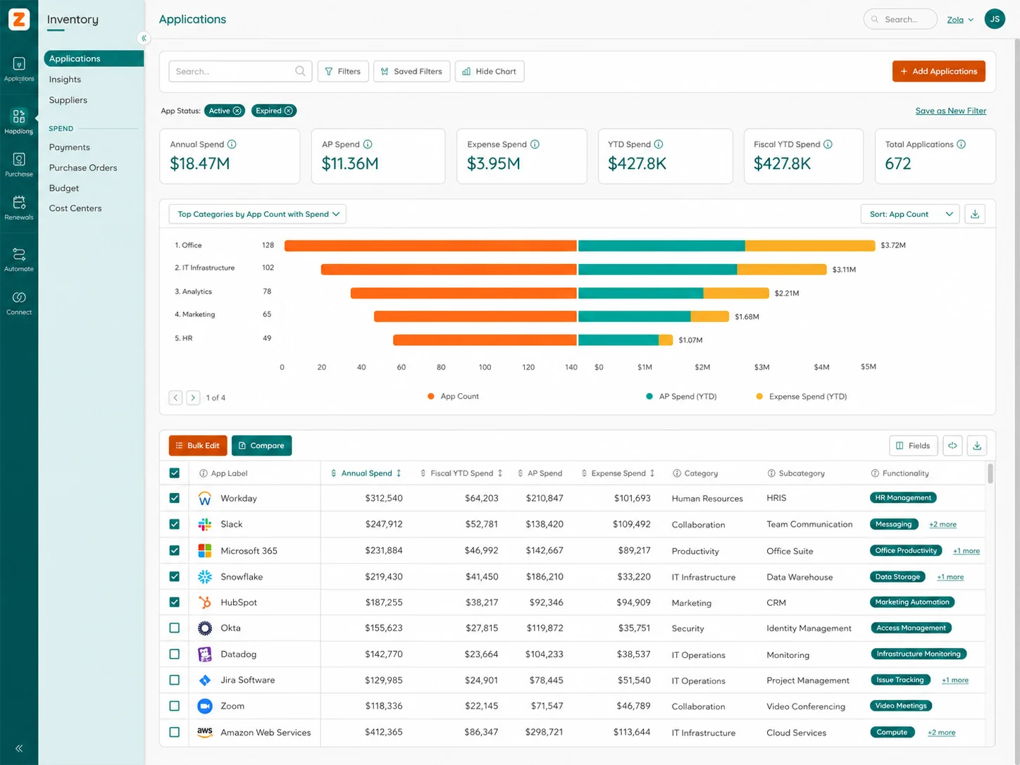Download the applications table

coord(977,445)
